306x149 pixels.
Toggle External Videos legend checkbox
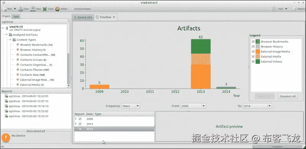coord(253,62)
